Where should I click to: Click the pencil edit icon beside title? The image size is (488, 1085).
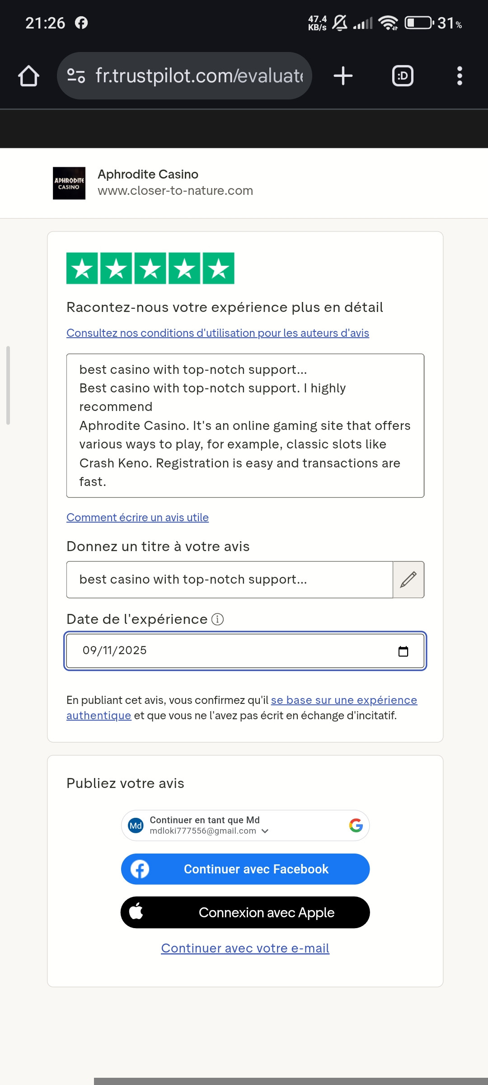pos(408,580)
